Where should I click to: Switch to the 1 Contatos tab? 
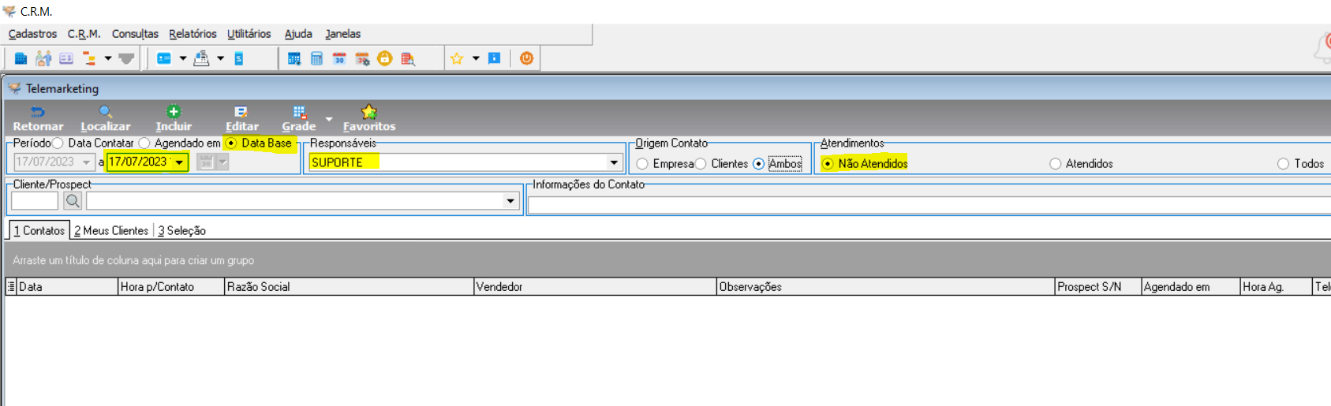tap(39, 230)
